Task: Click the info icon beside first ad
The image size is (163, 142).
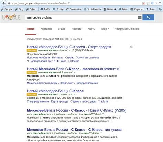Action: 131,47
